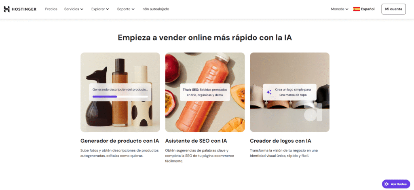Open the Precios menu item
This screenshot has width=414, height=190.
(51, 9)
